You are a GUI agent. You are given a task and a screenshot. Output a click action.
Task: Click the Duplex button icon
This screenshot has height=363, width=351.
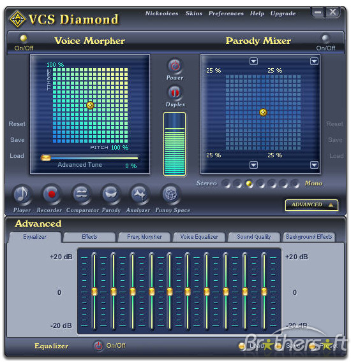(x=175, y=92)
